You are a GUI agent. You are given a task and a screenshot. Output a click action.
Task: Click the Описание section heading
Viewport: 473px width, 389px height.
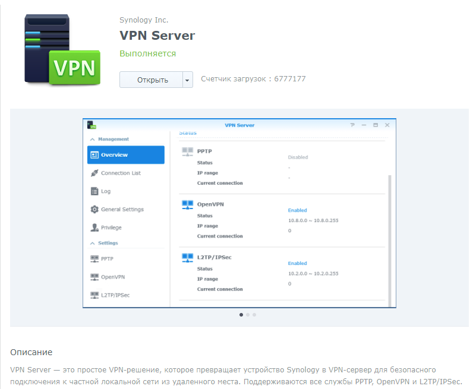coord(31,352)
